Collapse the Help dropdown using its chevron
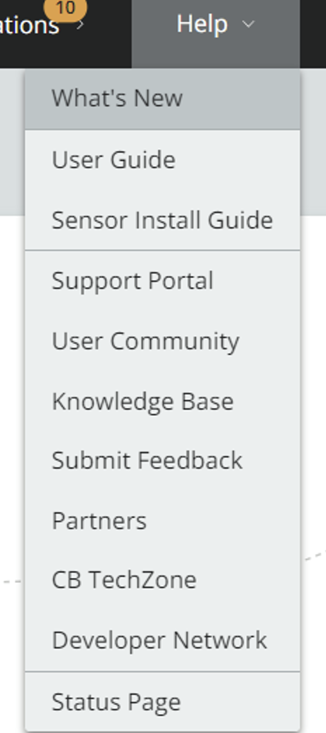This screenshot has height=733, width=326. click(x=248, y=24)
